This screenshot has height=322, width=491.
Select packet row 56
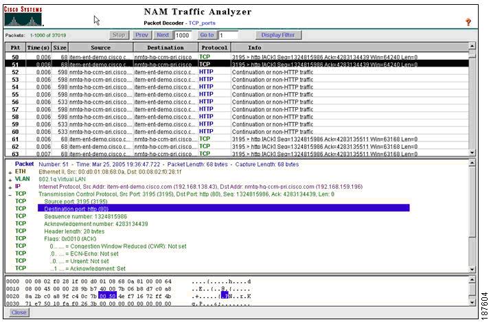[237, 102]
